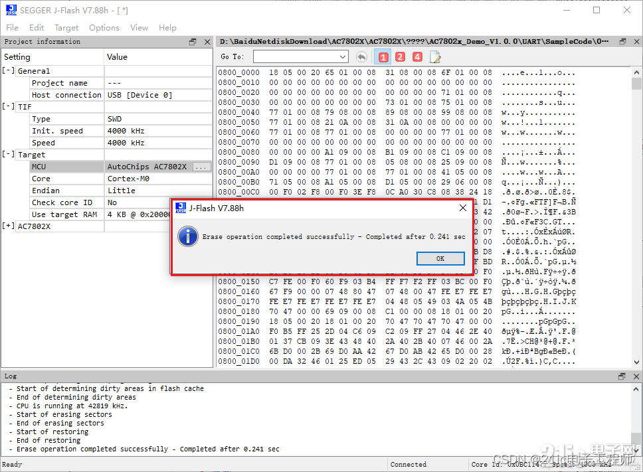Click 'Ready' in the status bar

(12, 465)
